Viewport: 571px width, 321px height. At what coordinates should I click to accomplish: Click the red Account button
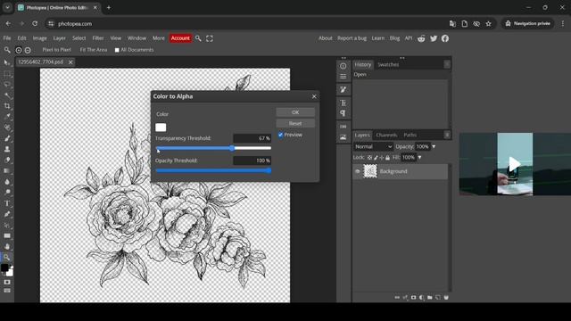(180, 38)
